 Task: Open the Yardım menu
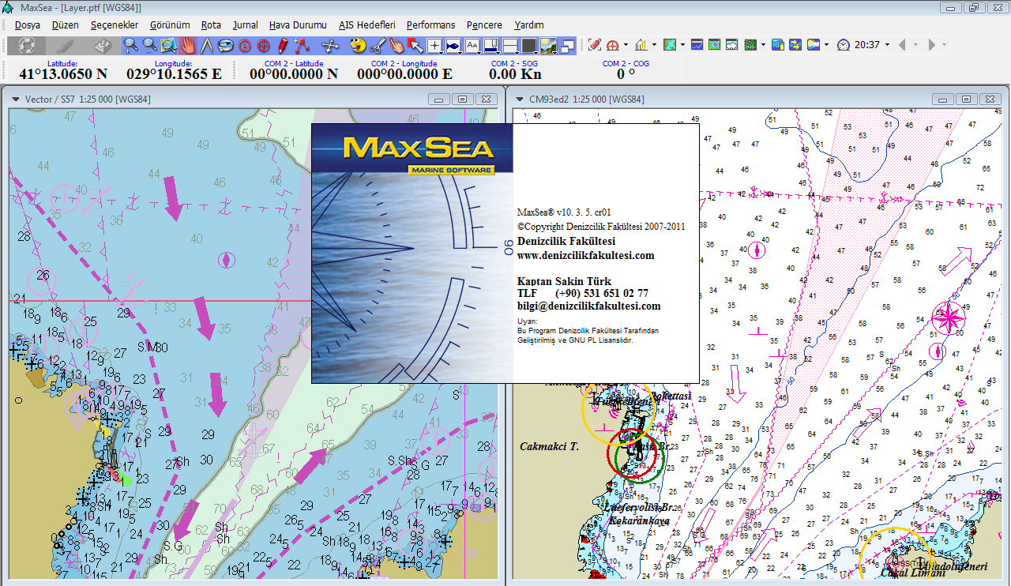tap(529, 24)
